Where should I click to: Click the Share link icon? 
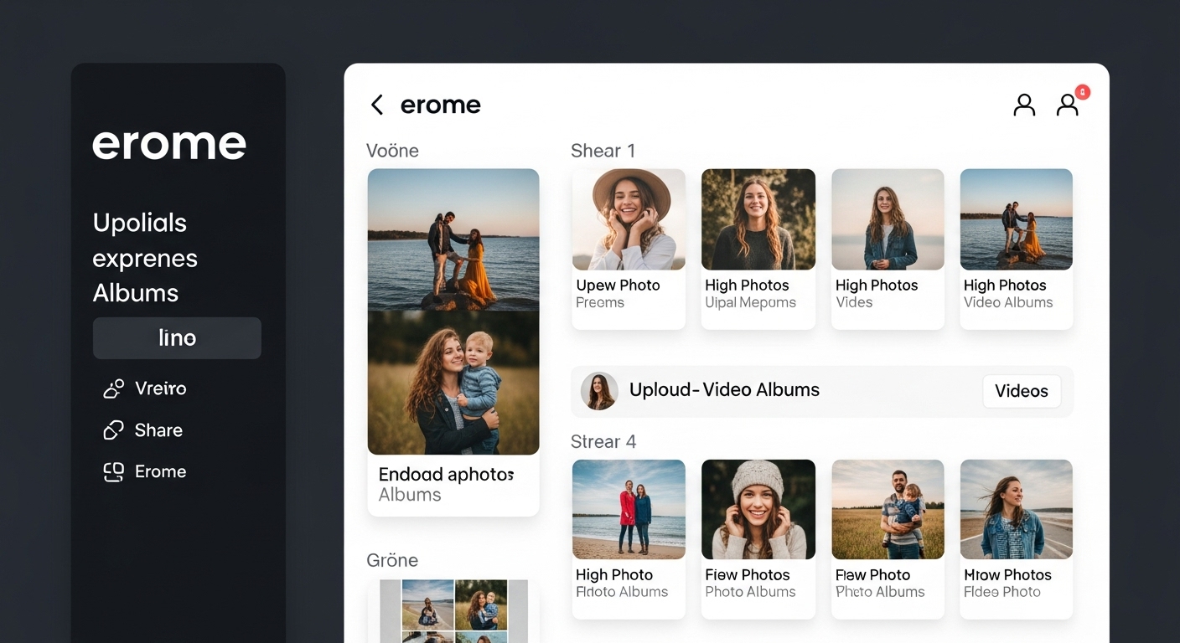click(x=113, y=430)
